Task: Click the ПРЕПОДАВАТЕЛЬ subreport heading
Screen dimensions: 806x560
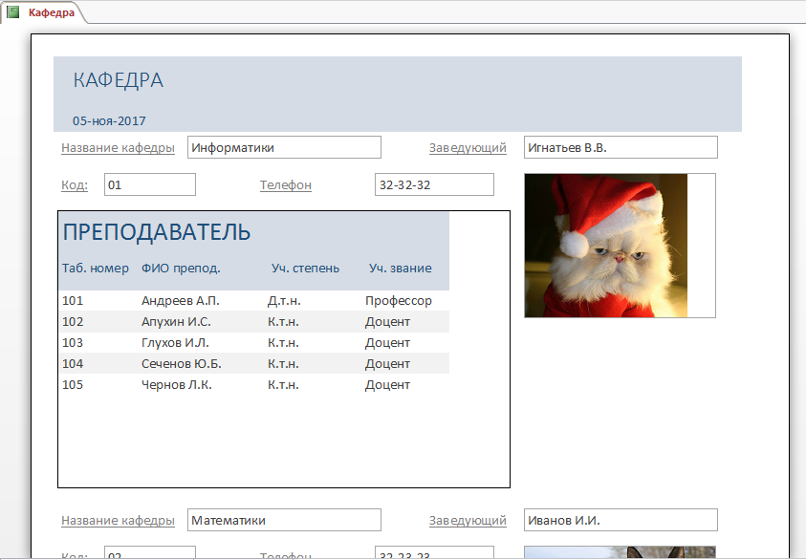Action: click(156, 232)
